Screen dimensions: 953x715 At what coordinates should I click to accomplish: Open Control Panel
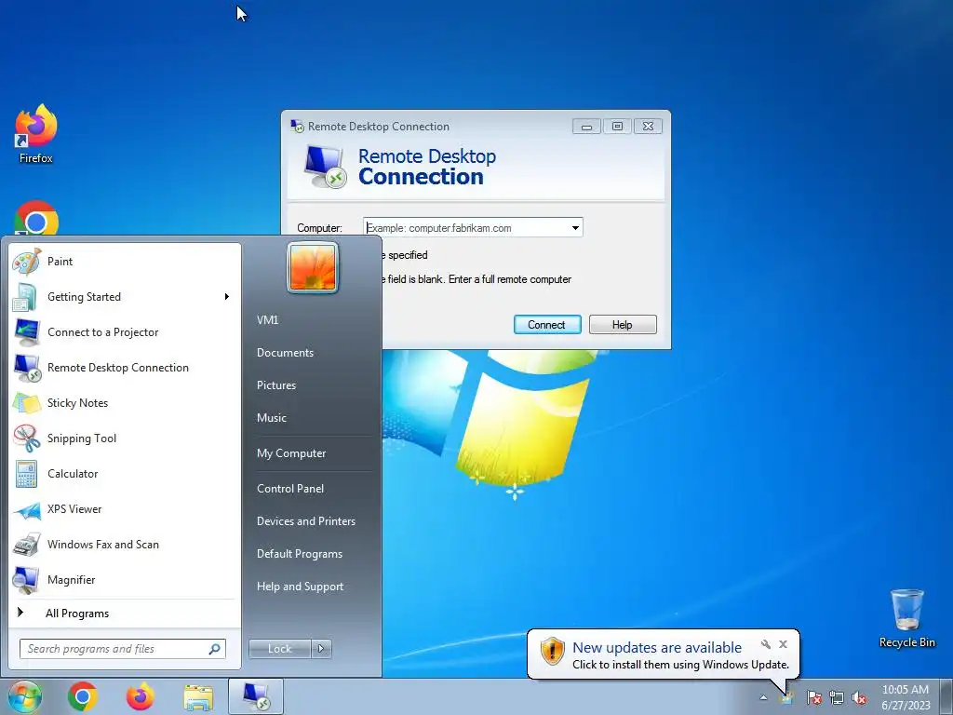(x=290, y=489)
